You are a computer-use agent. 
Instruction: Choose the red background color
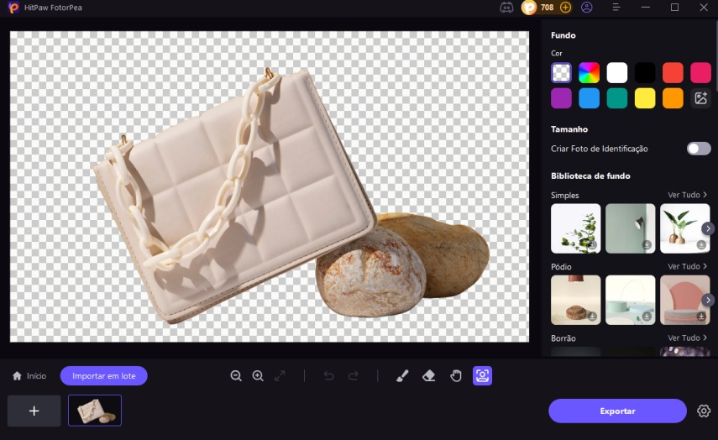tap(673, 73)
